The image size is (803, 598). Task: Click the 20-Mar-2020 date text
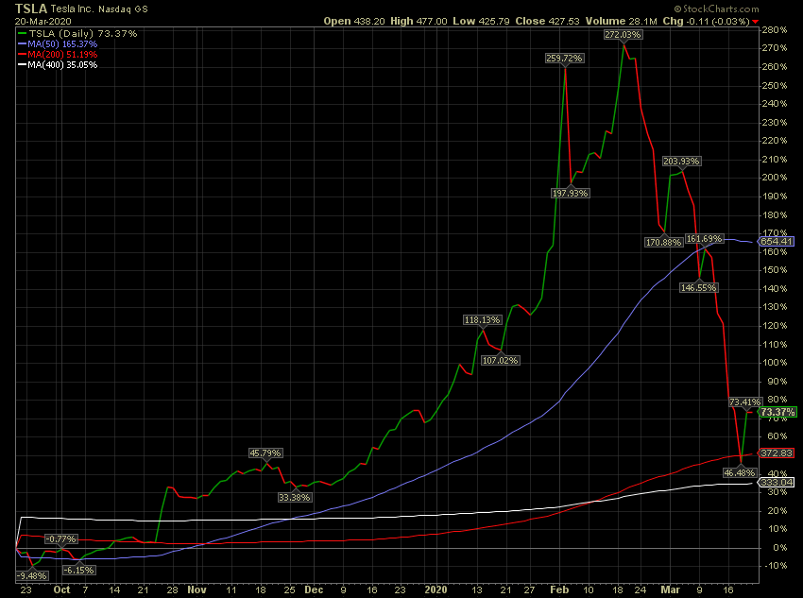43,22
